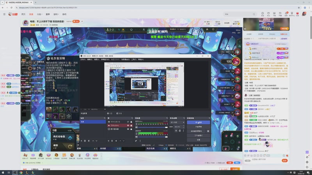The height and width of the screenshot is (175, 312).
Task: Click the start recording button in OBS
Action: click(x=199, y=127)
